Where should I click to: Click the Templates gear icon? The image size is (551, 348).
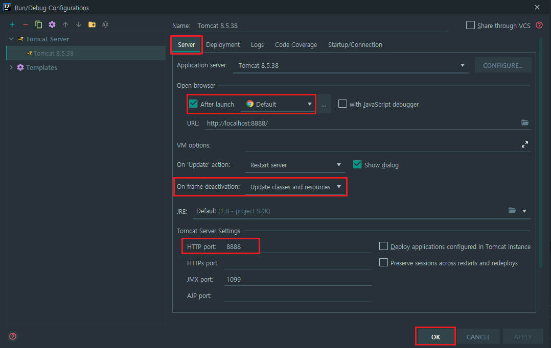coord(20,67)
